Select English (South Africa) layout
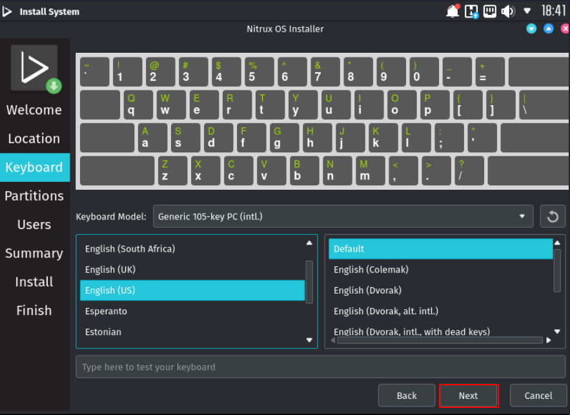 click(x=192, y=249)
